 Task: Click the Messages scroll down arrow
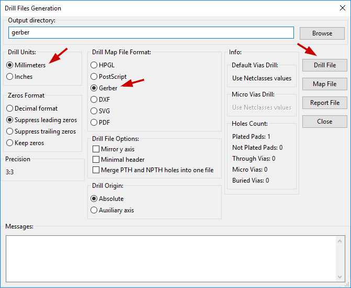pos(340,277)
